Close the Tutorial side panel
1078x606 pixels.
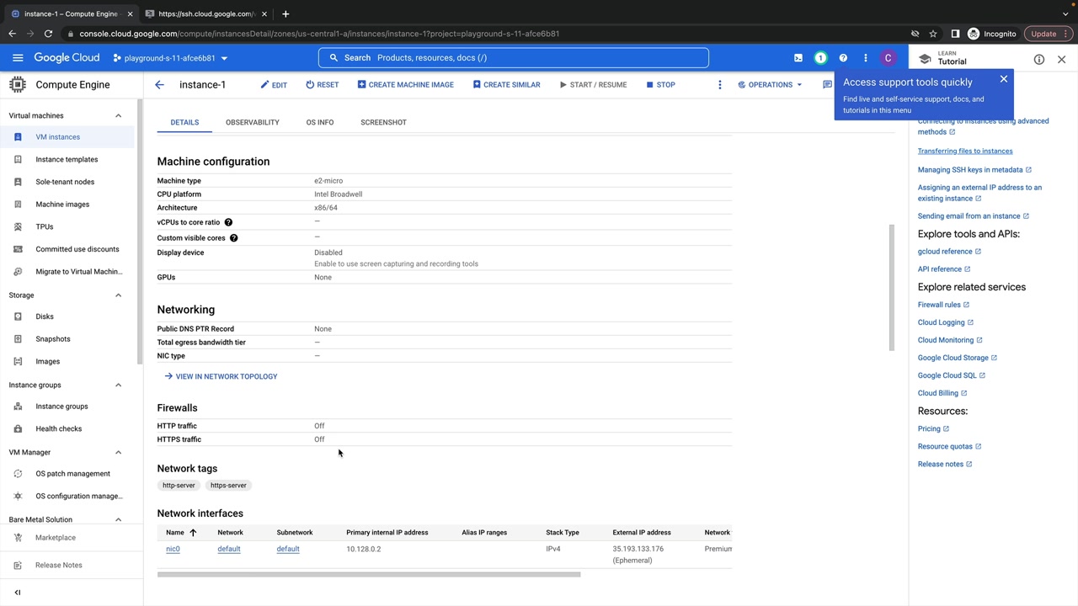point(1061,60)
